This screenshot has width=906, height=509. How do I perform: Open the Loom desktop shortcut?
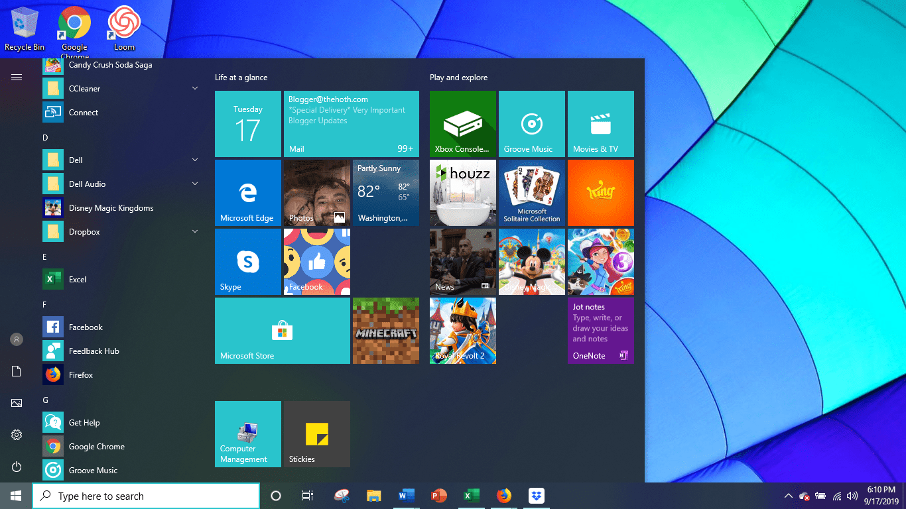pyautogui.click(x=124, y=28)
